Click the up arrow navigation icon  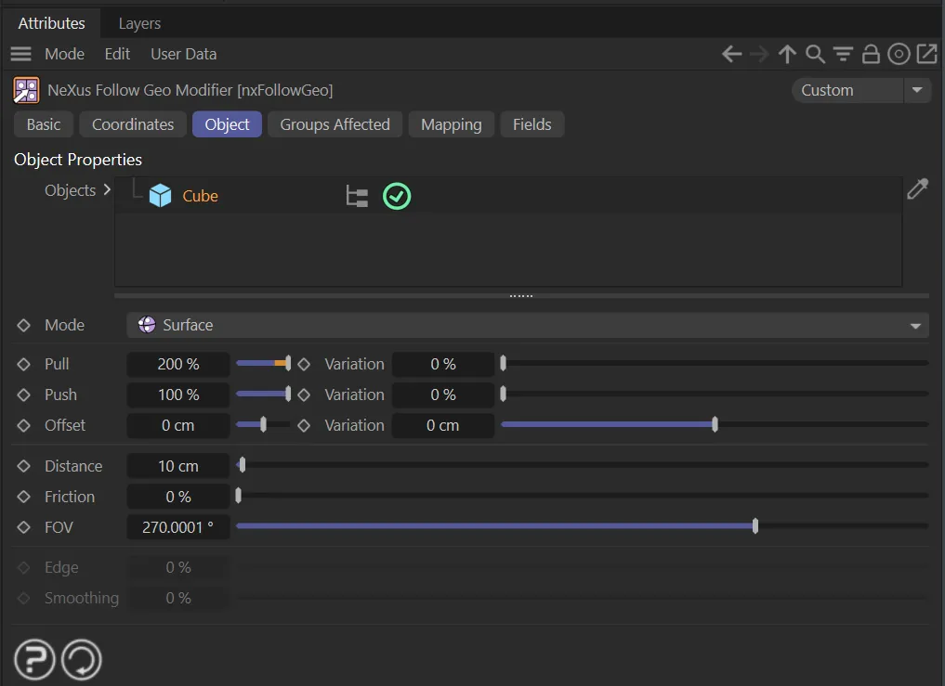coord(787,55)
